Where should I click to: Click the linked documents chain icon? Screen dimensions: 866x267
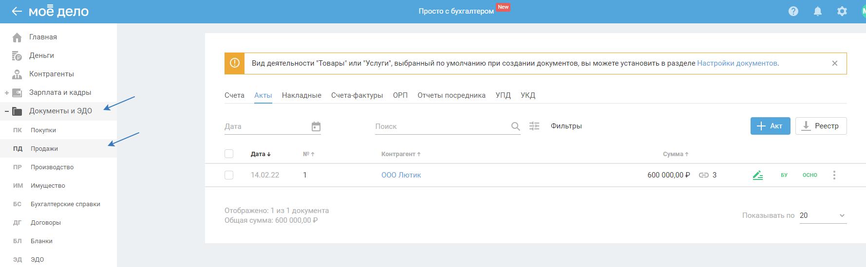coord(704,175)
